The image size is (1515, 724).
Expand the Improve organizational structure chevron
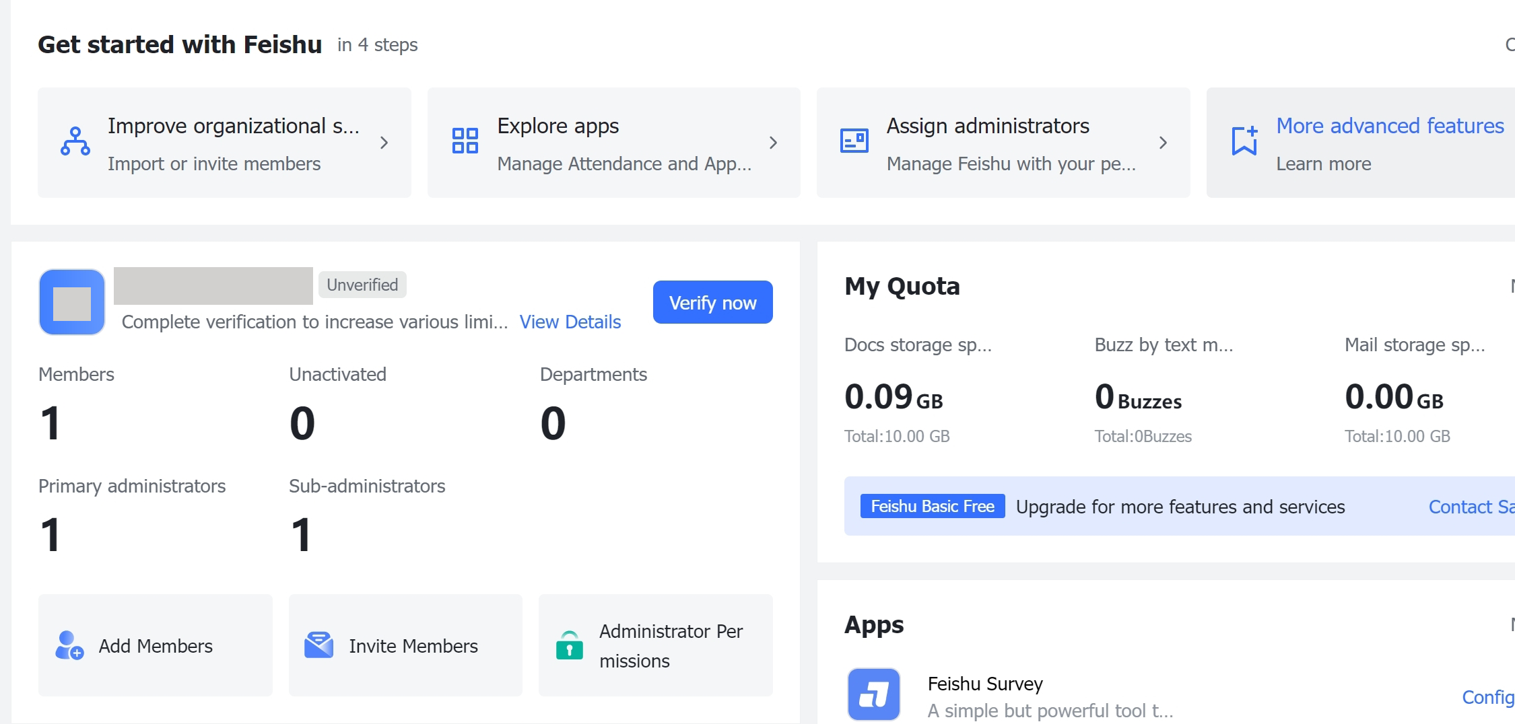384,143
